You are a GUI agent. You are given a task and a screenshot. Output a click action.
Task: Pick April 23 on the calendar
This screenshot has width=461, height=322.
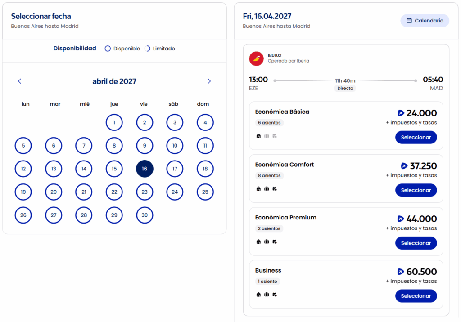pyautogui.click(x=145, y=192)
